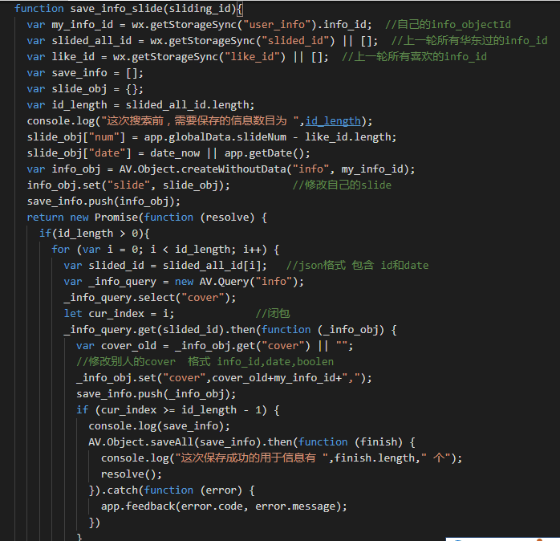The width and height of the screenshot is (560, 541).
Task: Click console.log(save_info) line
Action: coord(160,426)
